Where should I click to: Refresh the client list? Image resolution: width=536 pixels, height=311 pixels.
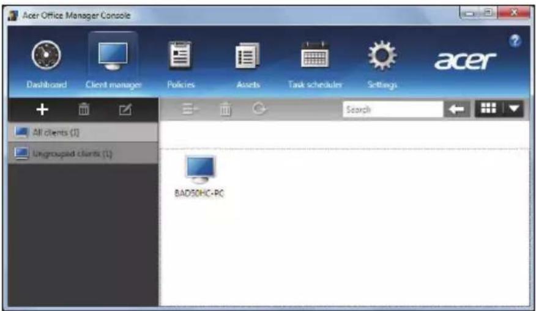pyautogui.click(x=259, y=109)
